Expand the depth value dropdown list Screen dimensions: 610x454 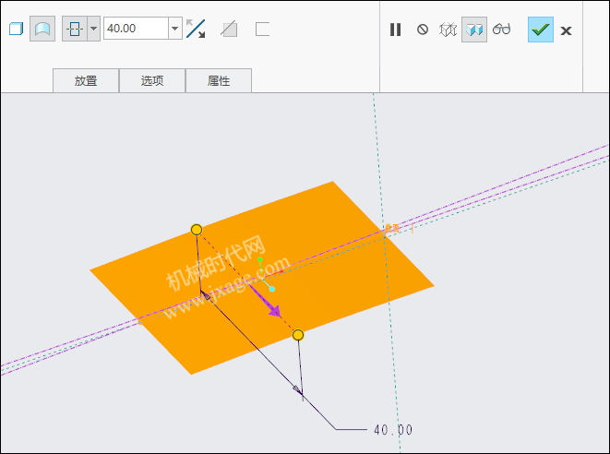[175, 29]
